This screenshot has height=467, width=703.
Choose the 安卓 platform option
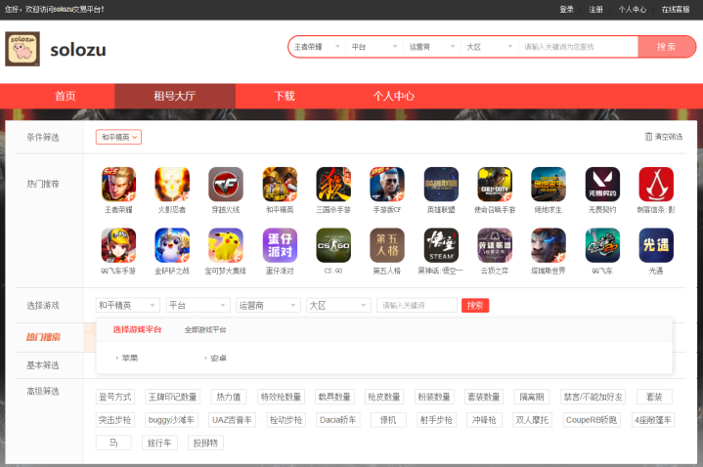tap(218, 359)
